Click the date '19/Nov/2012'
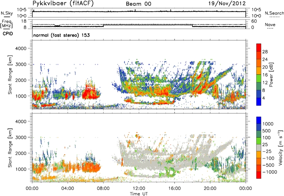The width and height of the screenshot is (284, 196). click(227, 4)
